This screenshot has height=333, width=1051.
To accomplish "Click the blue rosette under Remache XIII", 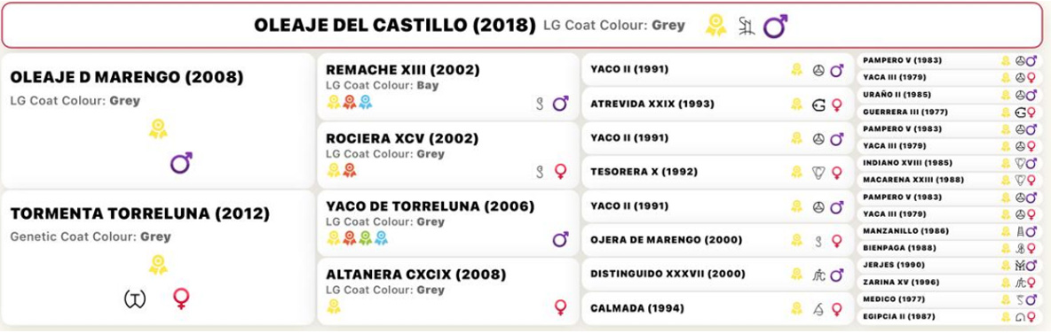I will (366, 103).
